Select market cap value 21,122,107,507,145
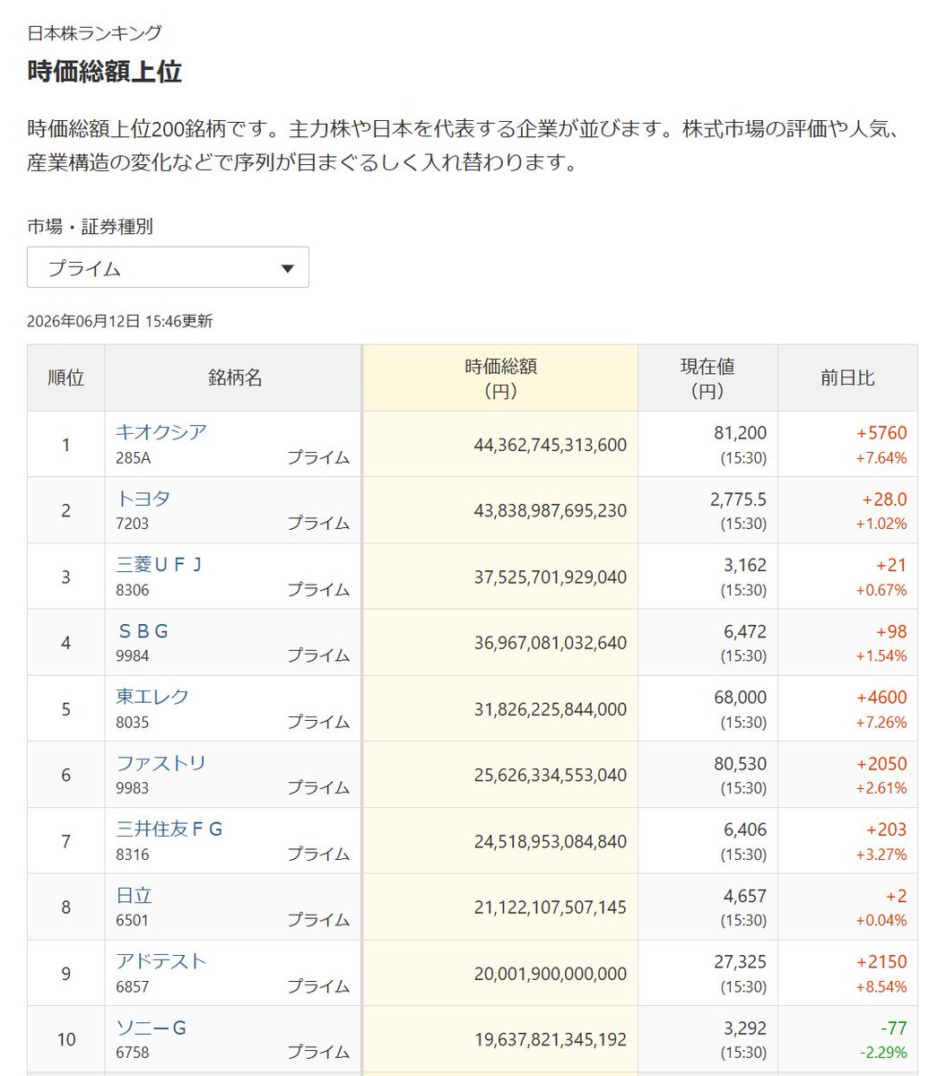Screen dimensions: 946x1076 pos(551,907)
